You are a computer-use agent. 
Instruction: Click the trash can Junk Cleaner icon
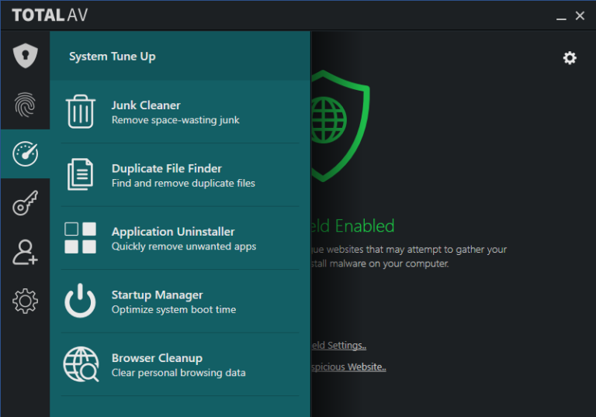pos(81,112)
